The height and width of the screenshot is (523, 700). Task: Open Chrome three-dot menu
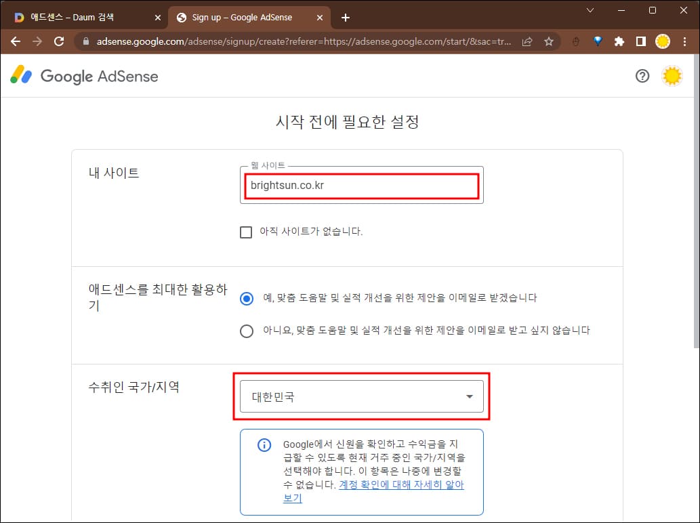click(685, 41)
